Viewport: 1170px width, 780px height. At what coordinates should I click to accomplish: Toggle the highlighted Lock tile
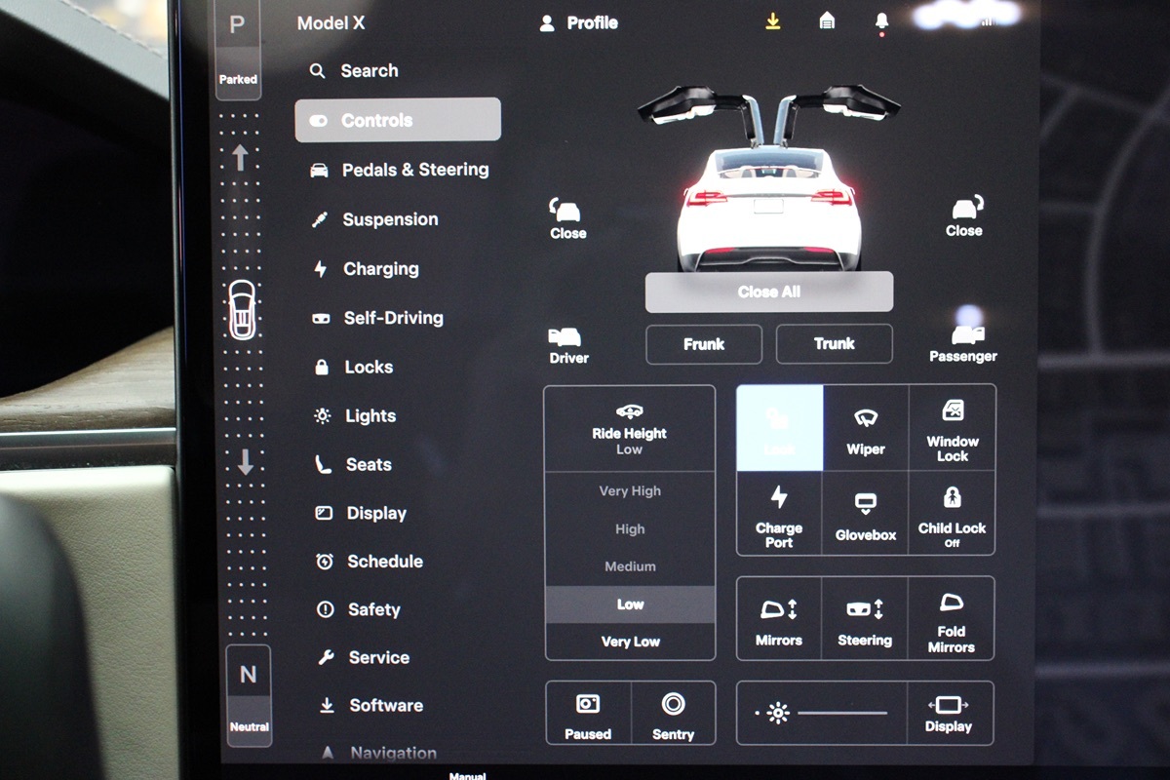[x=779, y=428]
